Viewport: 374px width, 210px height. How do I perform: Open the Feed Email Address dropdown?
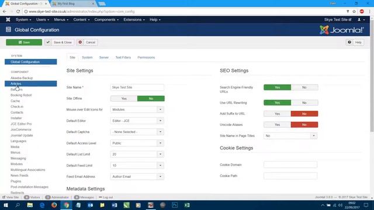point(137,177)
